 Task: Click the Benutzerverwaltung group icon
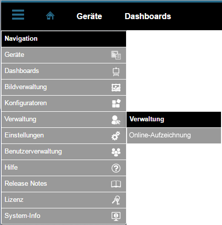[x=116, y=152]
